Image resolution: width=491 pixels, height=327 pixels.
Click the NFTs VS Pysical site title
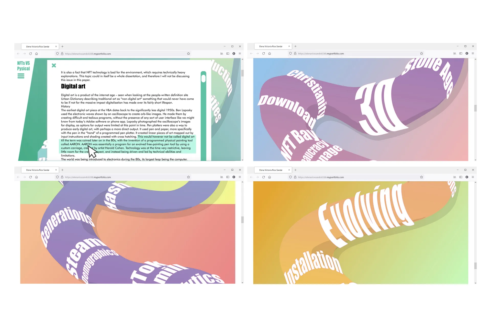[x=23, y=66]
